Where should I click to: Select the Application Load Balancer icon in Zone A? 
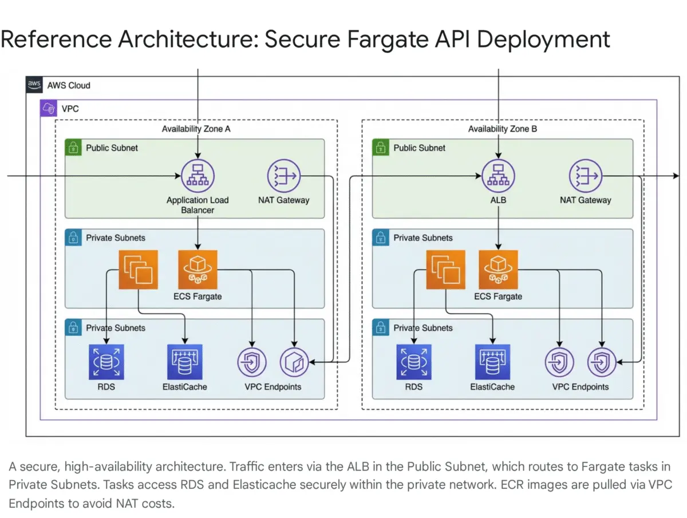[x=198, y=175]
